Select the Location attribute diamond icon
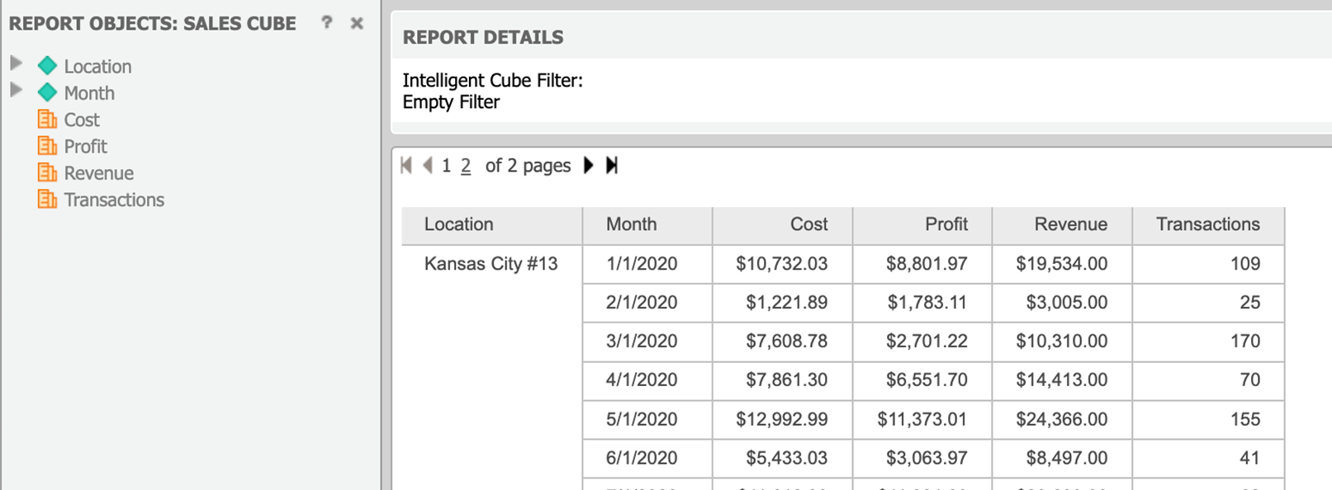This screenshot has height=490, width=1332. click(x=48, y=66)
